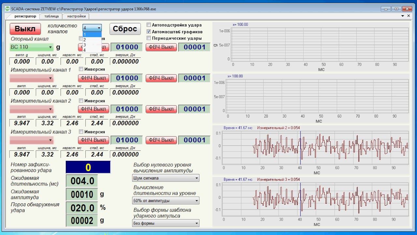The image size is (417, 235).
Task: Toggle ФНЧ Выкл for Измерительный канал 2
Action: tap(93, 109)
